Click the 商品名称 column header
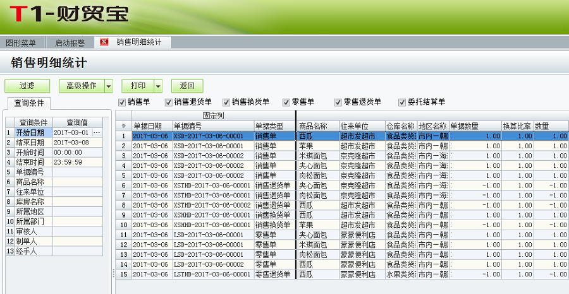Screen dimensions: 569x294 point(318,126)
